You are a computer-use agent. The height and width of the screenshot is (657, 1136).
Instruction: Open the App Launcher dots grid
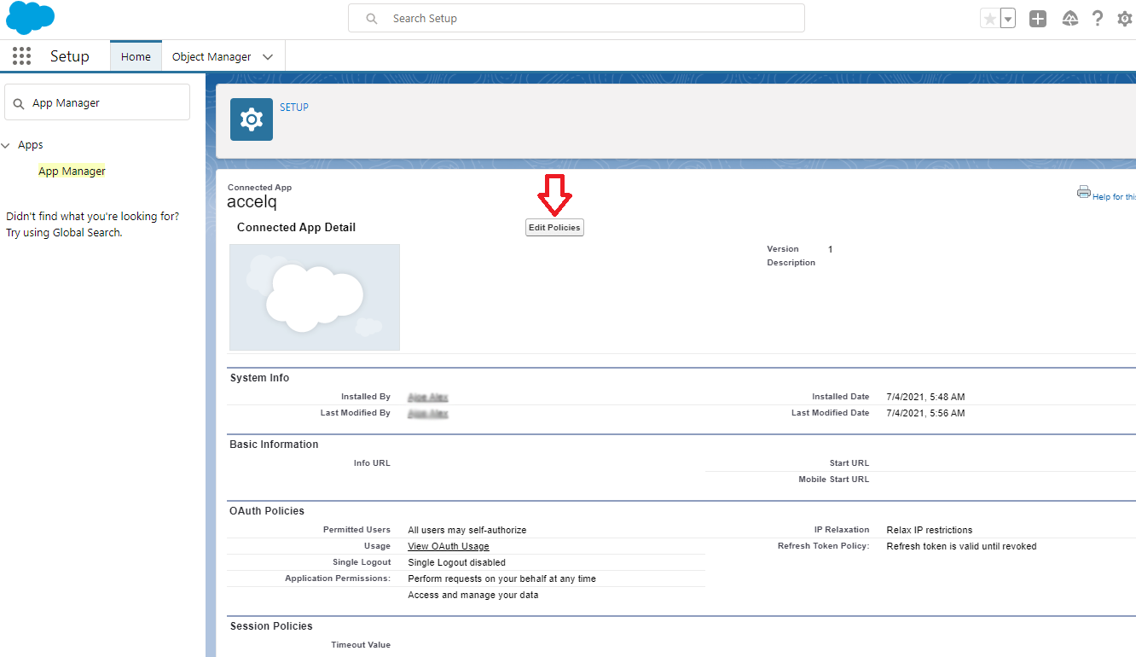tap(22, 56)
